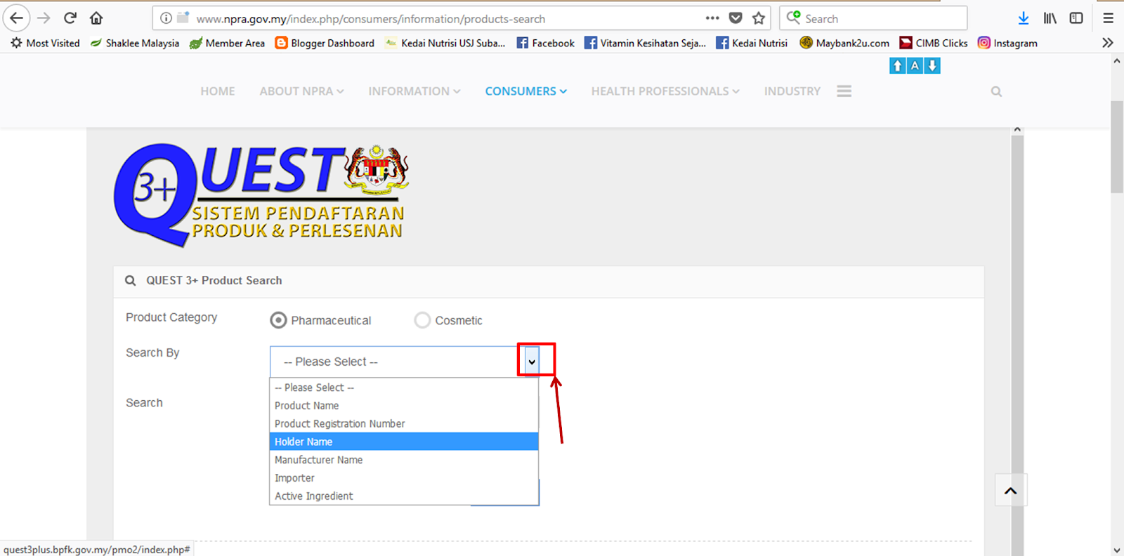Show the Firefox Library icon
The height and width of the screenshot is (556, 1124).
click(x=1050, y=18)
